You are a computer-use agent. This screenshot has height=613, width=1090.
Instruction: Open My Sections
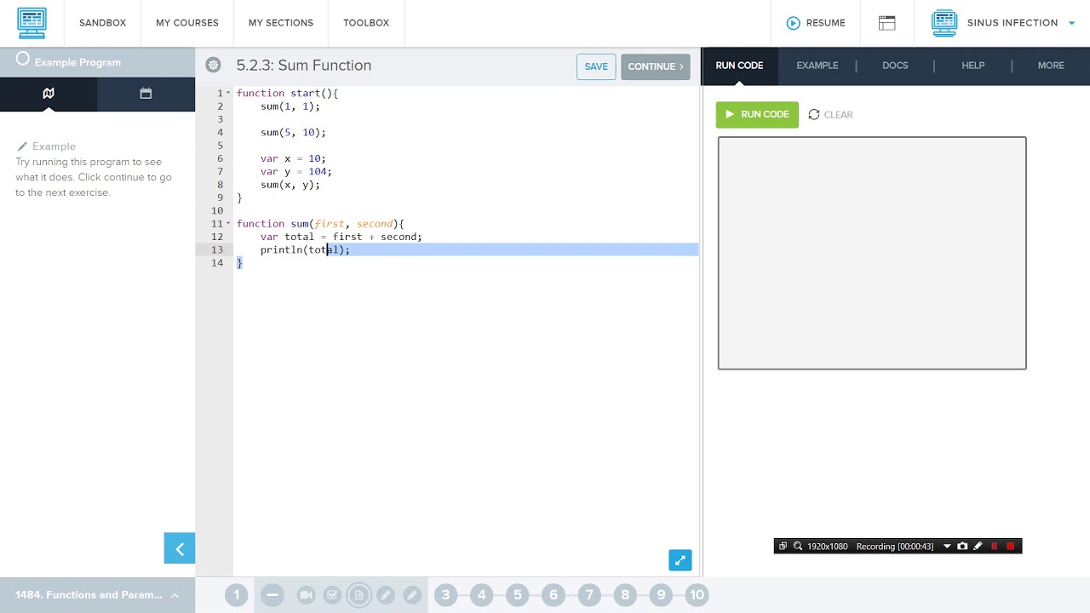tap(281, 23)
